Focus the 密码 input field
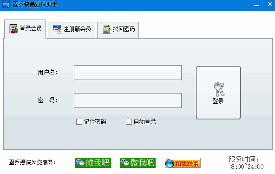 click(128, 100)
